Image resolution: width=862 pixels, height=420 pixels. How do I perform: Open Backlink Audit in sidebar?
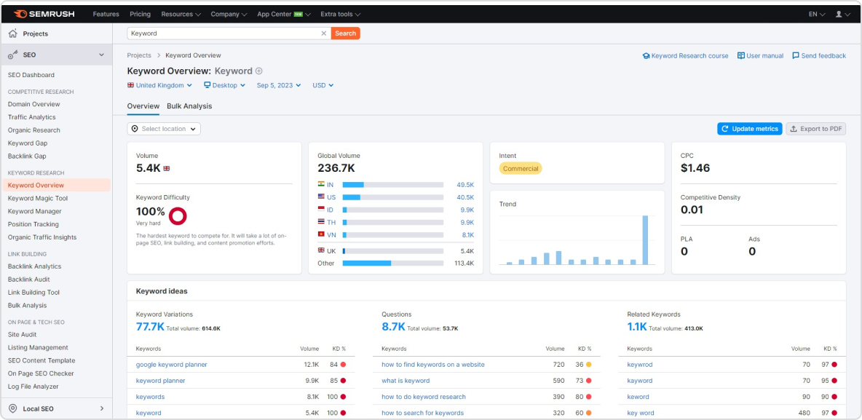point(29,280)
